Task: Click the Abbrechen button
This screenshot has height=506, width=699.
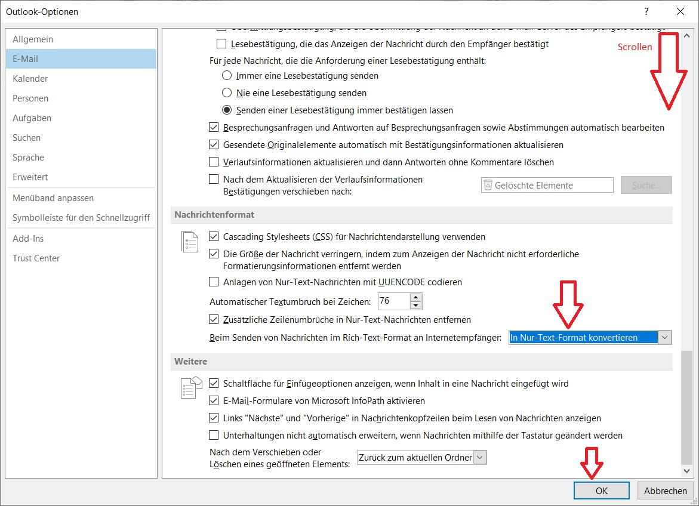Action: (665, 490)
